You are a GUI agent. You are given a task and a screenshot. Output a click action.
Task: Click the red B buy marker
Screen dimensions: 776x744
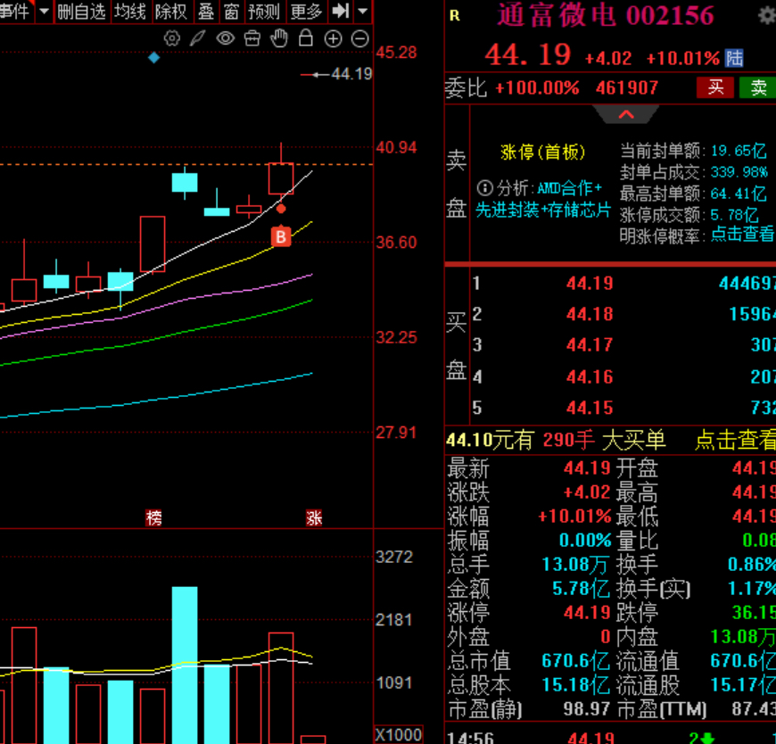click(x=281, y=236)
